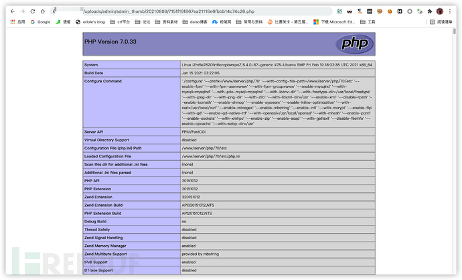The image size is (462, 280).
Task: Expand the ctf平台 bookmark folder
Action: [120, 22]
